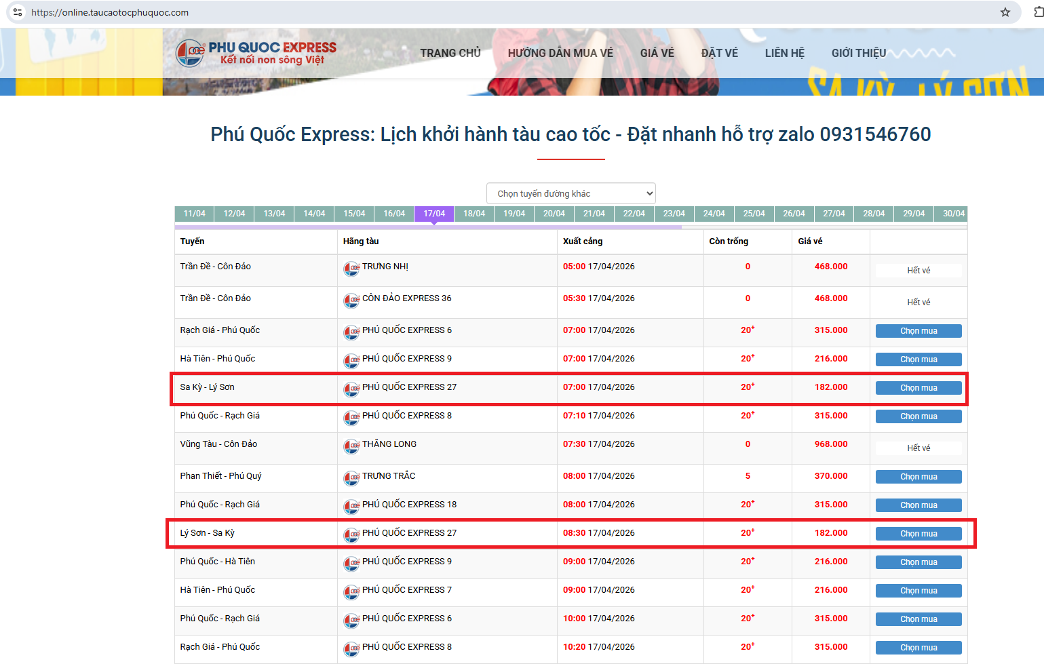The height and width of the screenshot is (664, 1044).
Task: Click the Trưng Trắc ship icon
Action: 351,478
